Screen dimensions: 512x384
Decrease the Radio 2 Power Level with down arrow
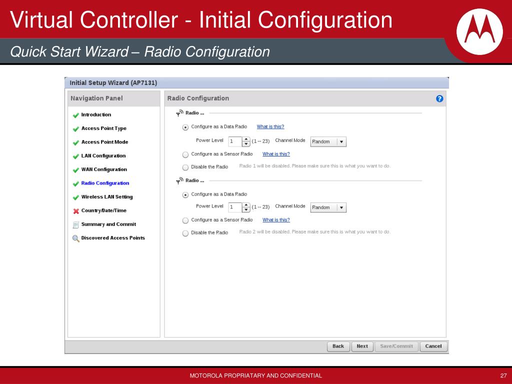[x=246, y=209]
